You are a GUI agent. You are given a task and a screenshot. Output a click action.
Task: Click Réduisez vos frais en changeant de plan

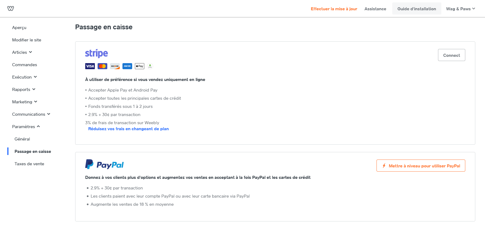129,129
